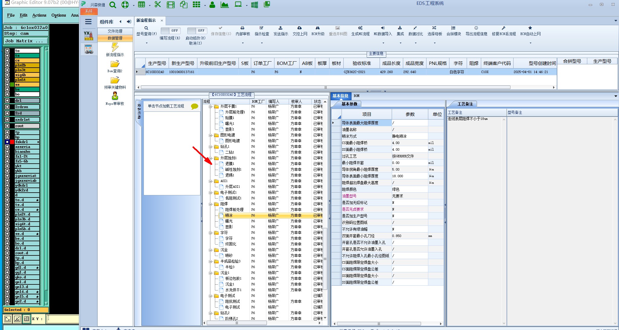The width and height of the screenshot is (619, 330).
Task: Collapse the 阻焊 process tree node
Action: (x=210, y=204)
